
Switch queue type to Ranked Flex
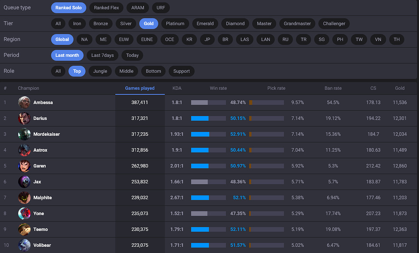[106, 8]
